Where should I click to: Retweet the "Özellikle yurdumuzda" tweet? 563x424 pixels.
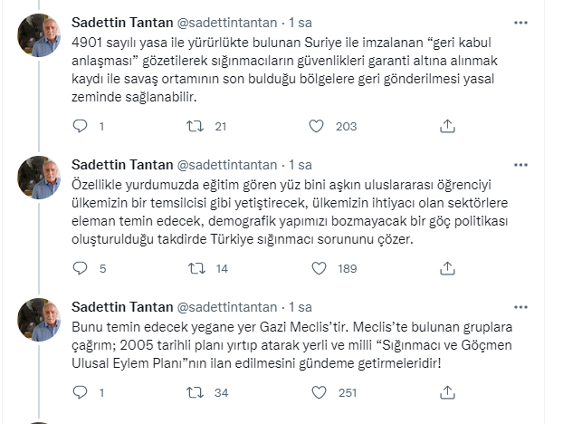tap(194, 268)
